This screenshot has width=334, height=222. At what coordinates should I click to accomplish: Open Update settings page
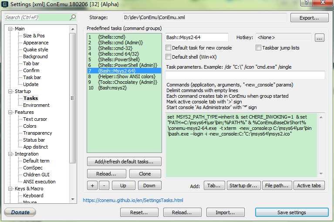click(x=30, y=84)
